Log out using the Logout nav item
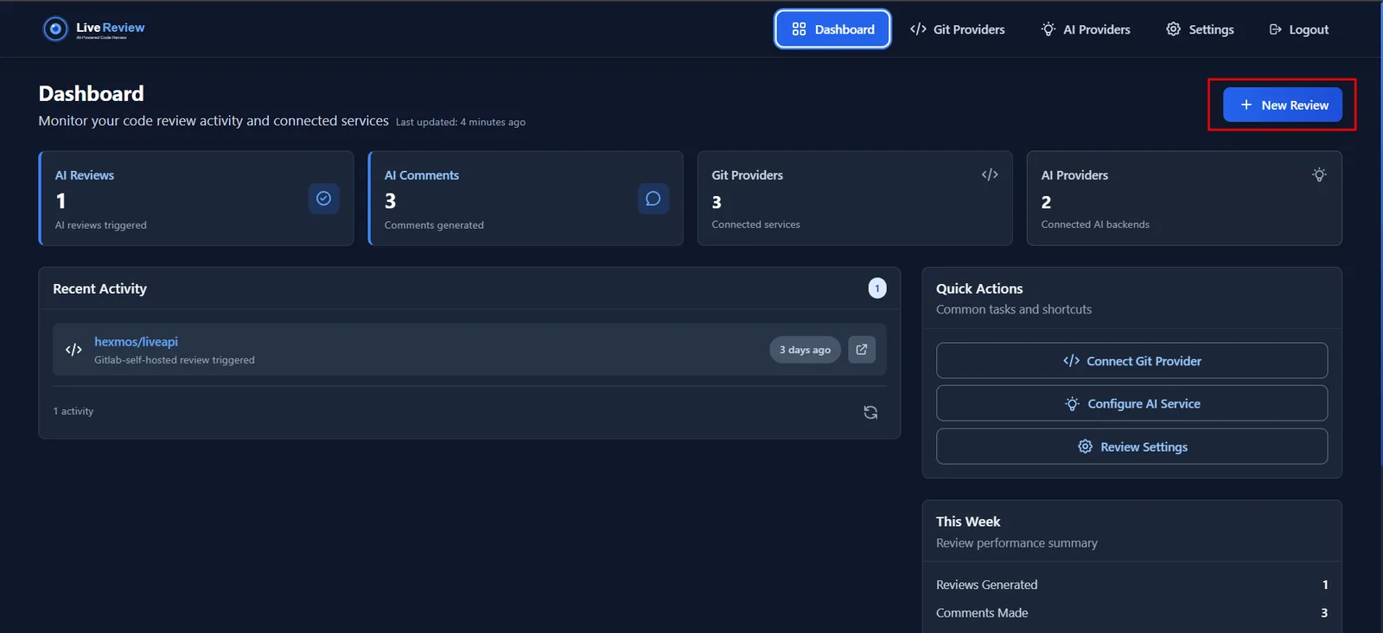 click(1298, 29)
